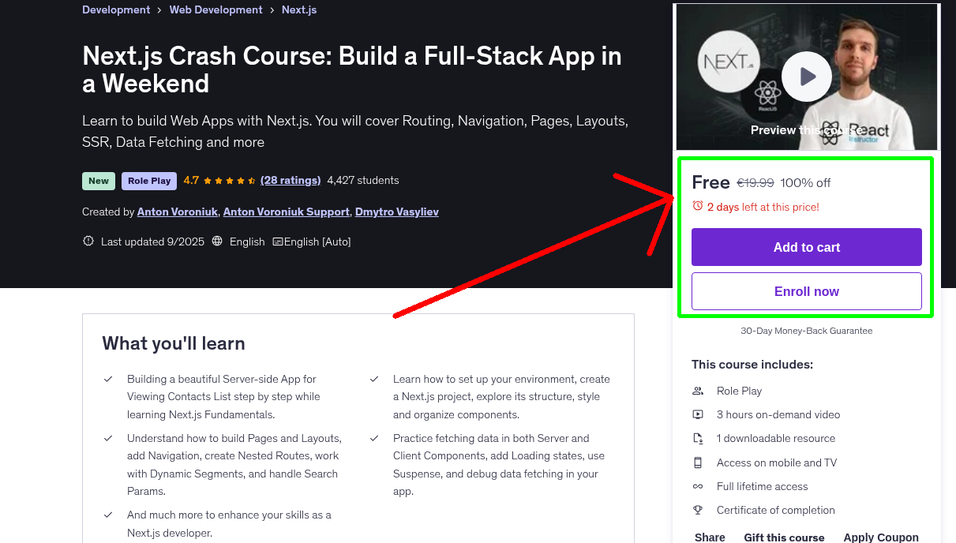Click the downloadable resource file icon
956x543 pixels.
[698, 438]
